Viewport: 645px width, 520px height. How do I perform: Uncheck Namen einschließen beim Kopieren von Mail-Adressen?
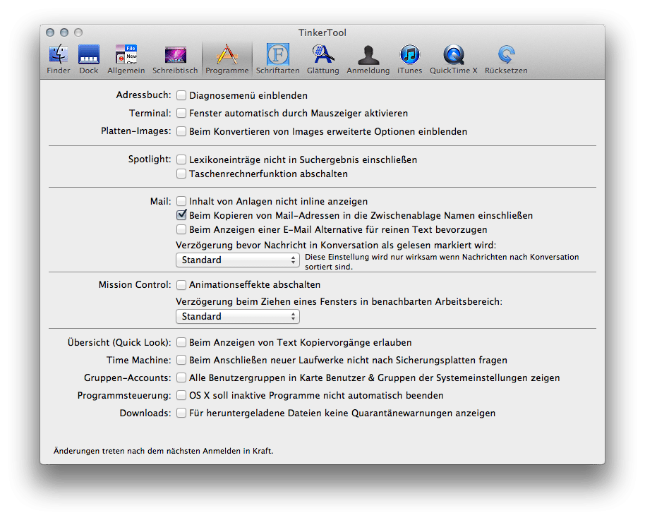click(x=181, y=215)
